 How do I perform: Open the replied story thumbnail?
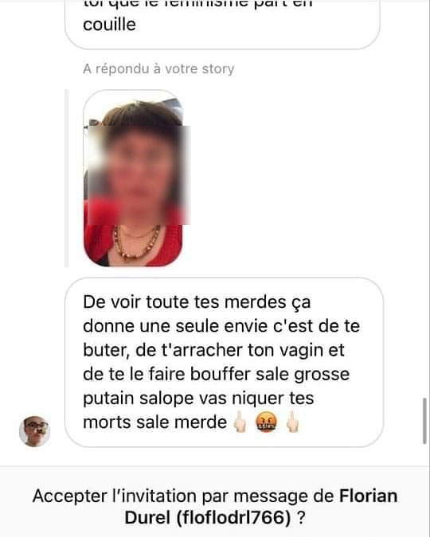coord(133,178)
